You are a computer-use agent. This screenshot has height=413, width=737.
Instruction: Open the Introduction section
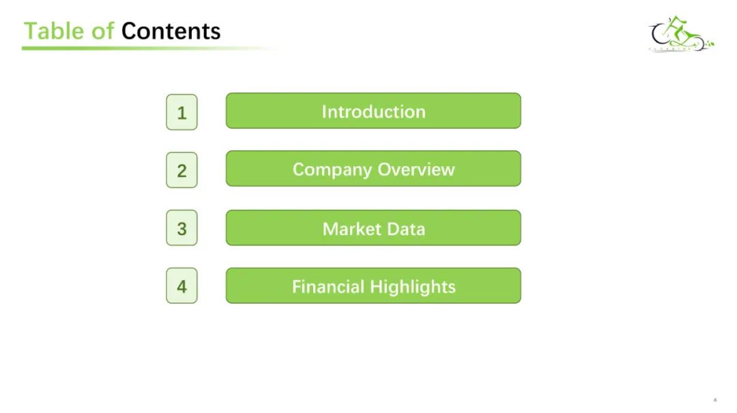coord(373,111)
